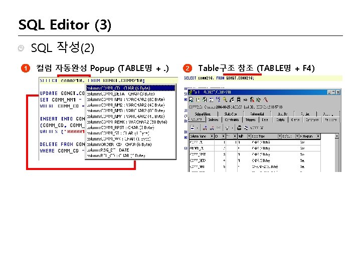Switch to the Grants tab

coord(295,119)
